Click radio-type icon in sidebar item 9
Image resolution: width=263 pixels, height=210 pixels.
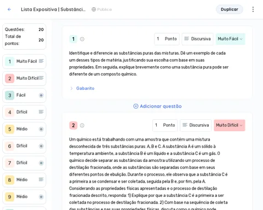point(41,197)
